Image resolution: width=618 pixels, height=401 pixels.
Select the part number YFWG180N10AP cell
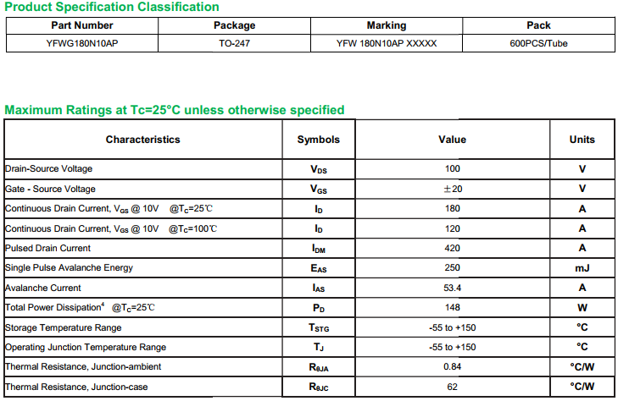[82, 43]
